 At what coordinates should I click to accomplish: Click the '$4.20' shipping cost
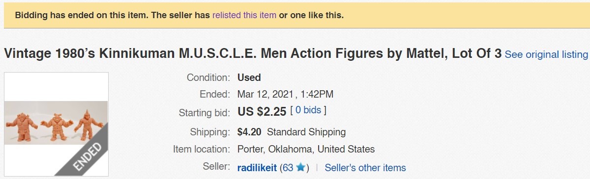(x=249, y=132)
